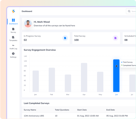Go to Templates in the sidebar
The width and height of the screenshot is (136, 119).
click(x=13, y=39)
